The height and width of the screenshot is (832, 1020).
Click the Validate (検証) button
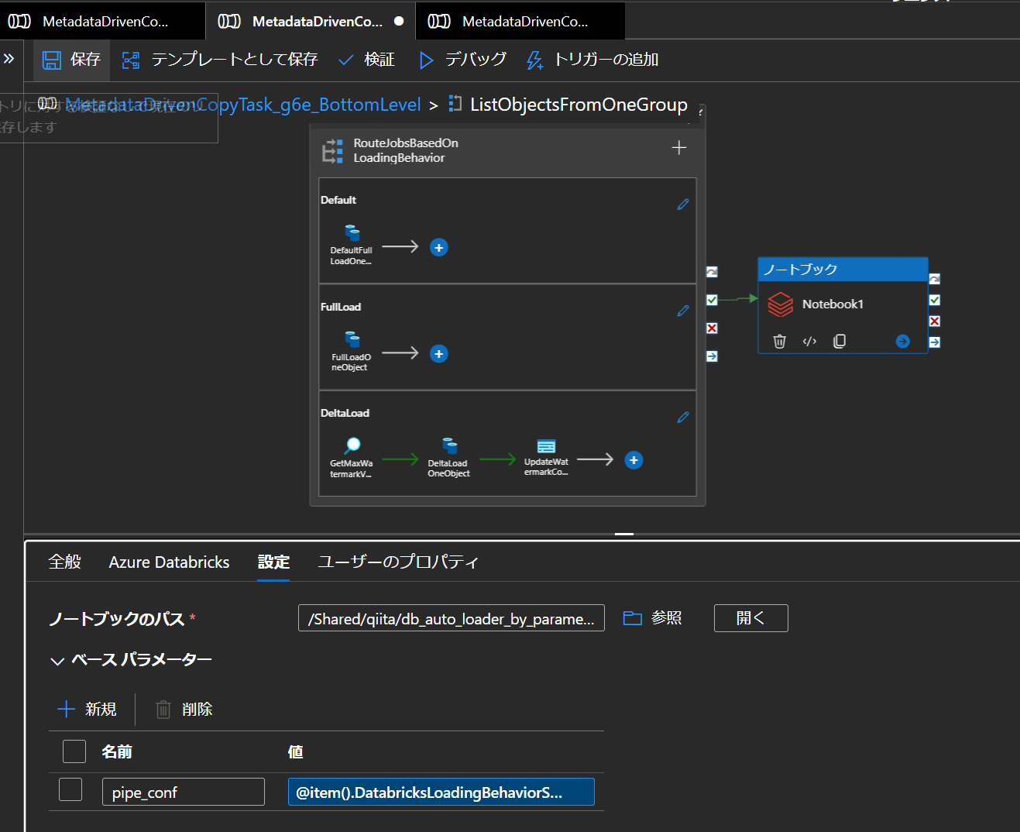(367, 60)
